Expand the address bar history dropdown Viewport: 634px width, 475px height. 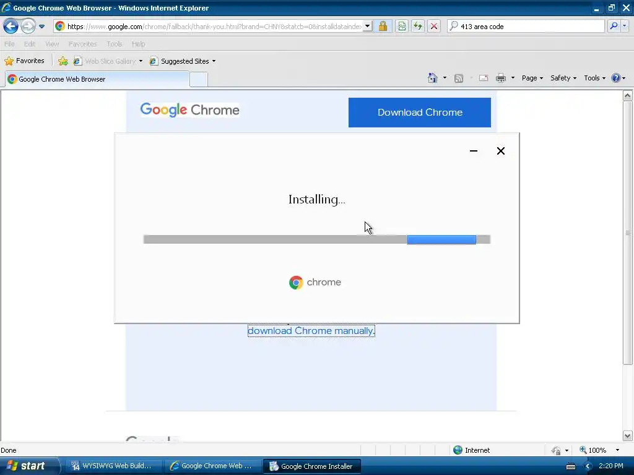point(368,26)
